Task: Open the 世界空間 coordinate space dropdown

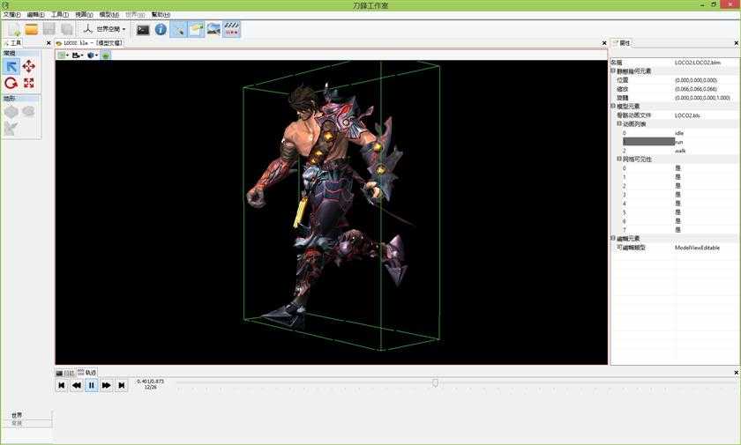Action: click(111, 29)
